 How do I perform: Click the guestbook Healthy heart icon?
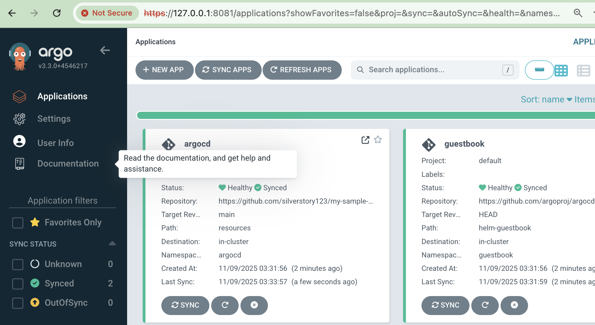pyautogui.click(x=482, y=188)
